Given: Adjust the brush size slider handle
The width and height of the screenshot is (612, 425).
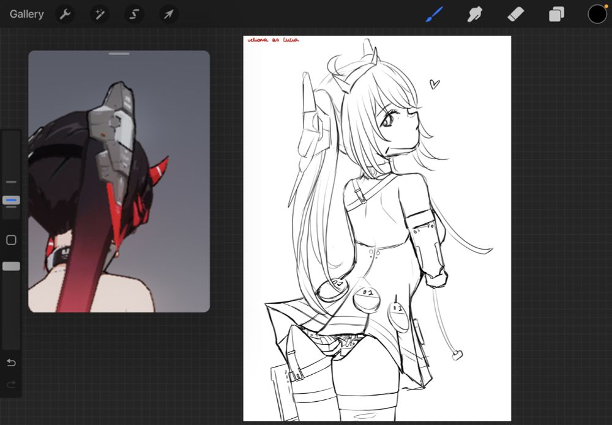Looking at the screenshot, I should pos(11,201).
